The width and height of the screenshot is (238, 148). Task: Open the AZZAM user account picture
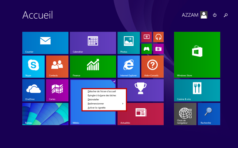click(204, 15)
